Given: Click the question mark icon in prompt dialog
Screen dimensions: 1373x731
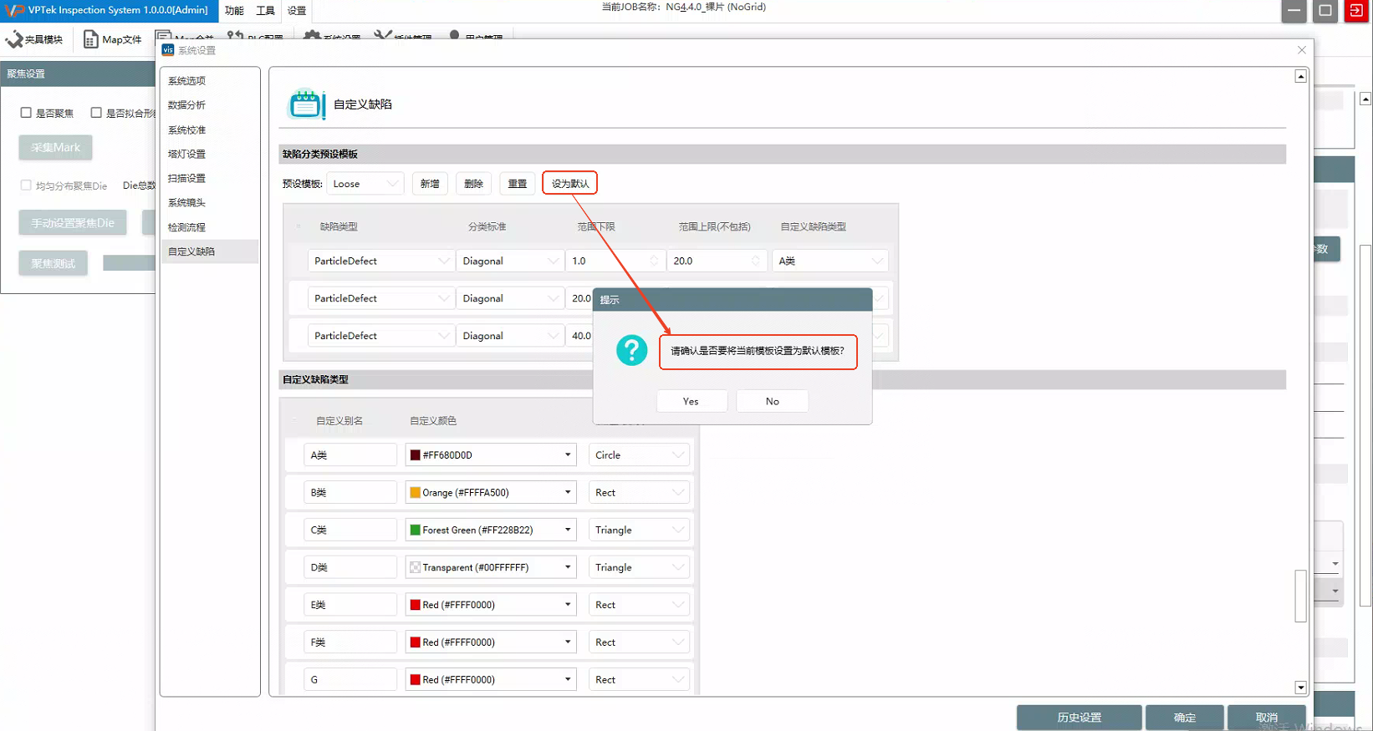Looking at the screenshot, I should (x=631, y=350).
